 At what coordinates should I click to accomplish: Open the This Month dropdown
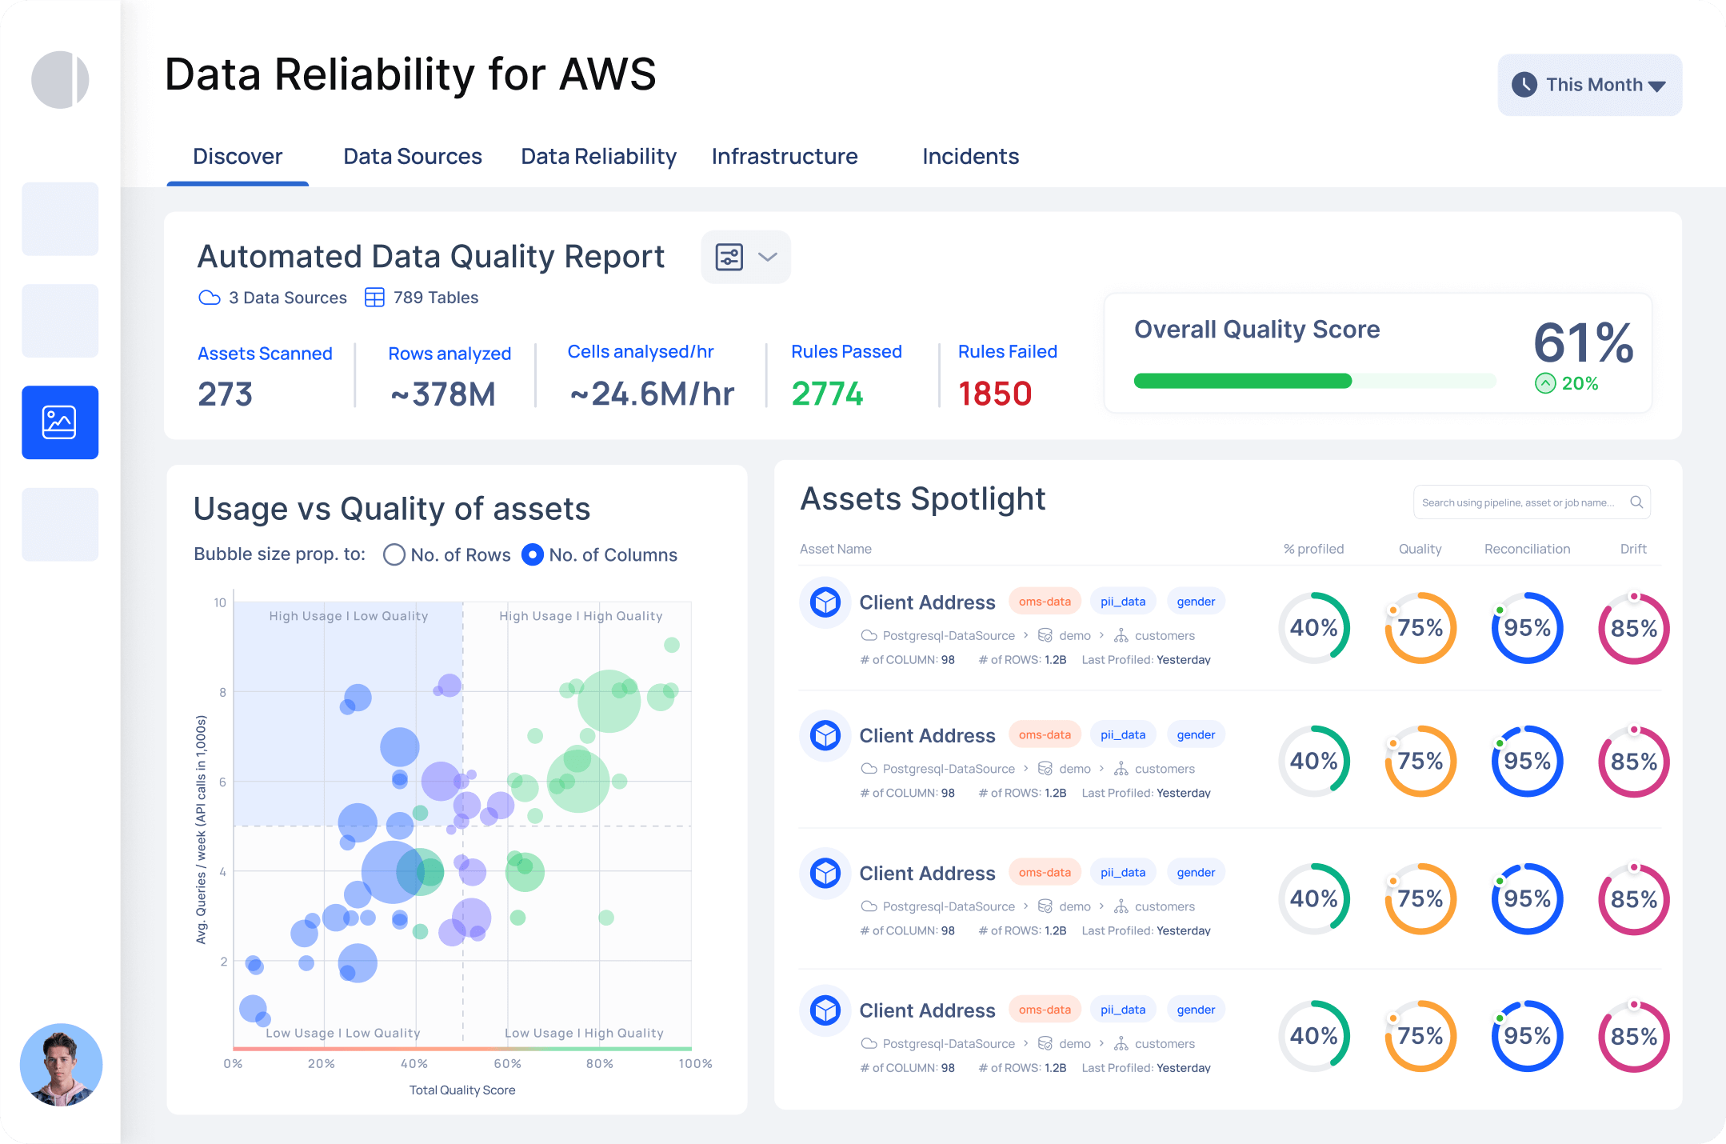1657,86
